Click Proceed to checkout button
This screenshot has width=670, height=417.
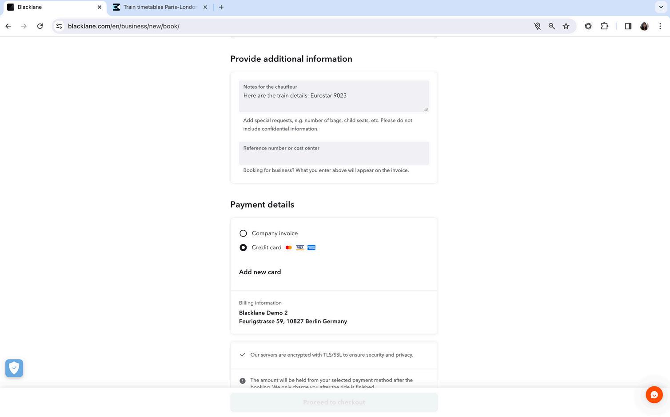(x=334, y=402)
